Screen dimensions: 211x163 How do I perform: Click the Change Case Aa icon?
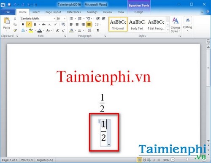coord(48,30)
